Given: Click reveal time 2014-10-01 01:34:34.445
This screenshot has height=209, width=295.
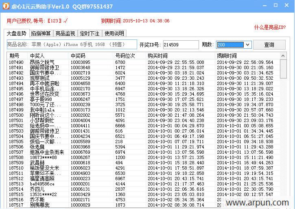Looking at the screenshot, I should pyautogui.click(x=245, y=131).
